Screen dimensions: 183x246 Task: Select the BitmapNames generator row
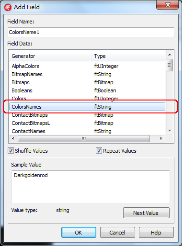coord(87,74)
